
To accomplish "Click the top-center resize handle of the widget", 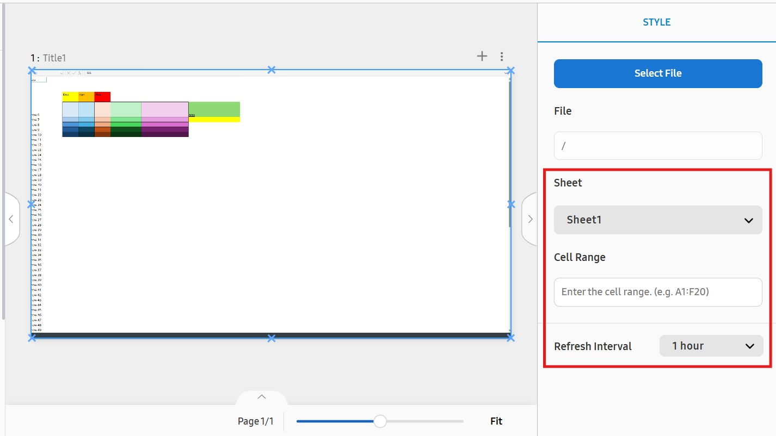I will pyautogui.click(x=272, y=70).
